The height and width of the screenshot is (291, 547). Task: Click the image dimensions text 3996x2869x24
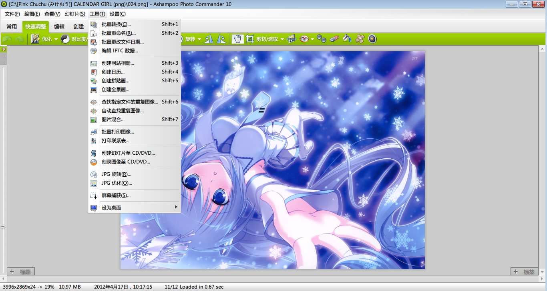(19, 287)
